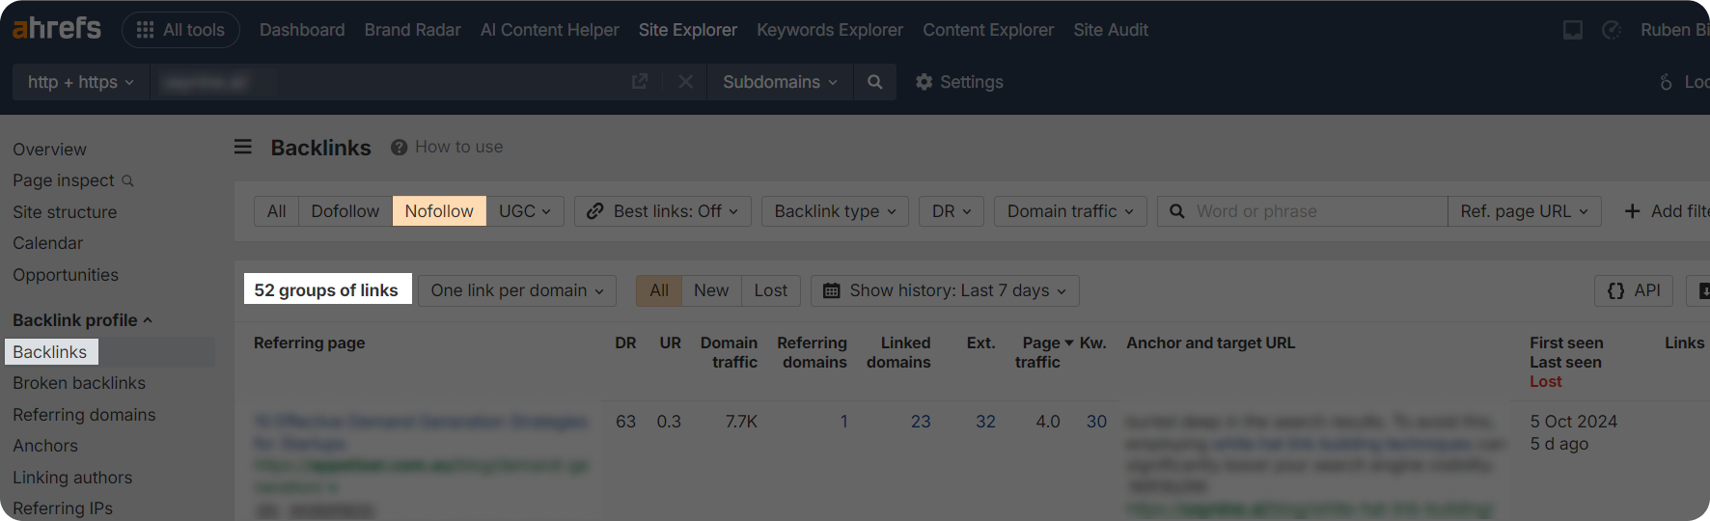Screen dimensions: 1710x521
Task: Select the Nofollow link filter
Action: tap(439, 211)
